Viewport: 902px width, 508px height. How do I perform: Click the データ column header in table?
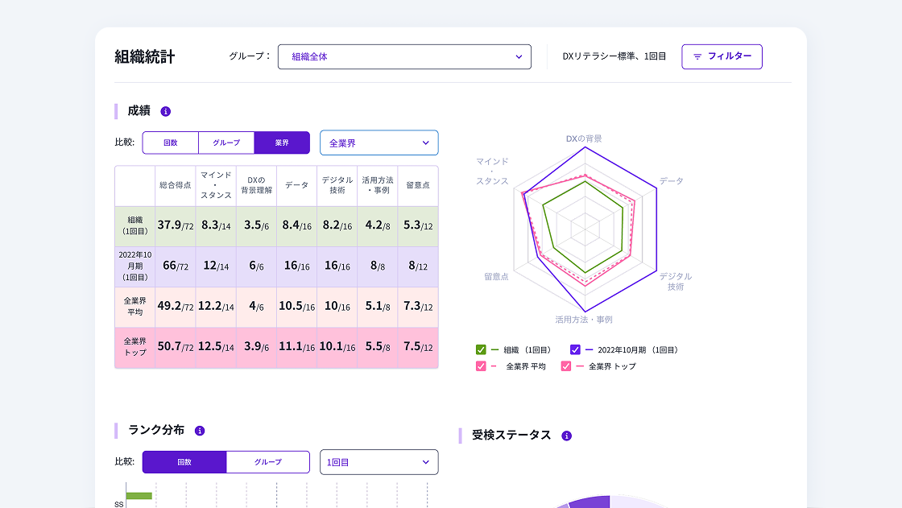pyautogui.click(x=297, y=185)
